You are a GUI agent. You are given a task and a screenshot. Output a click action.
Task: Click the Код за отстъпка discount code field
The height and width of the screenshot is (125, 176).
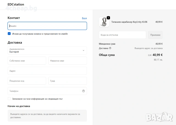tap(122, 35)
